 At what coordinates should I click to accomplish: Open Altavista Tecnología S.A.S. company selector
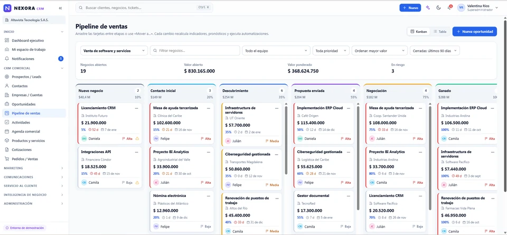(x=34, y=20)
